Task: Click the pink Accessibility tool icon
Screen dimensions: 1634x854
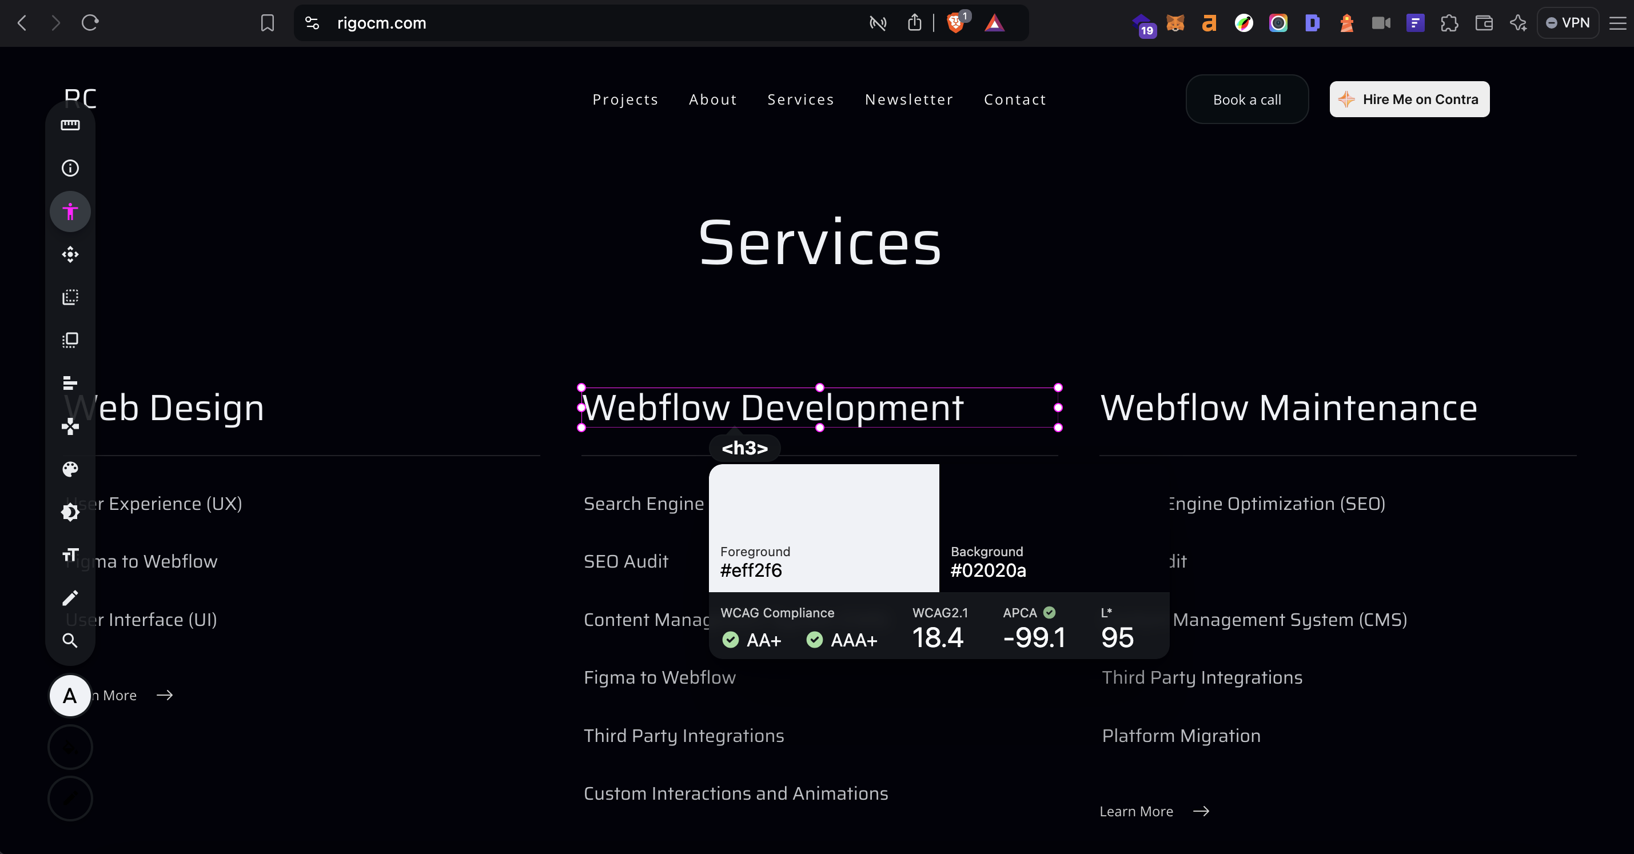Action: [x=70, y=211]
